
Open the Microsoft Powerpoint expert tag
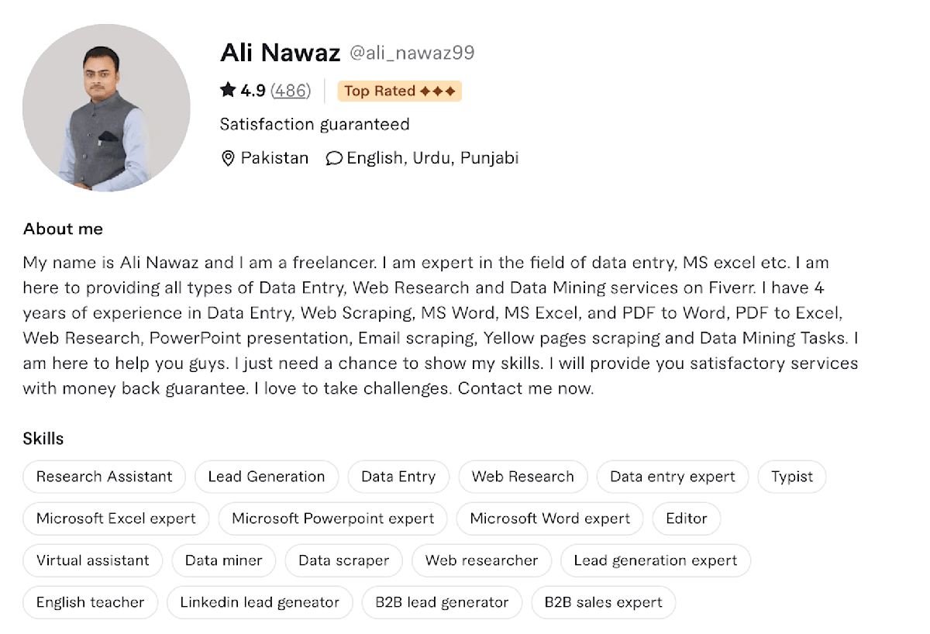tap(332, 519)
